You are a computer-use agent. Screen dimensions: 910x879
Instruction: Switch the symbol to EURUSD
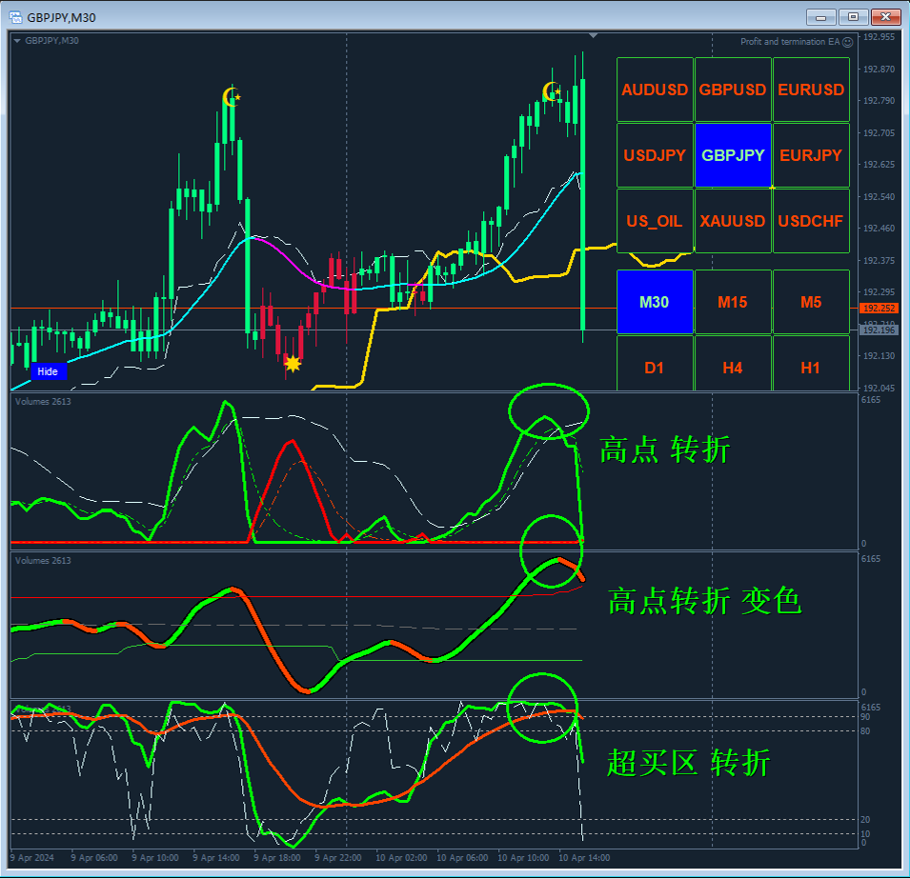(x=811, y=90)
